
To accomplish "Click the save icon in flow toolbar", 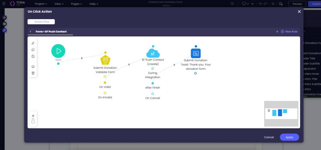I will (x=33, y=56).
